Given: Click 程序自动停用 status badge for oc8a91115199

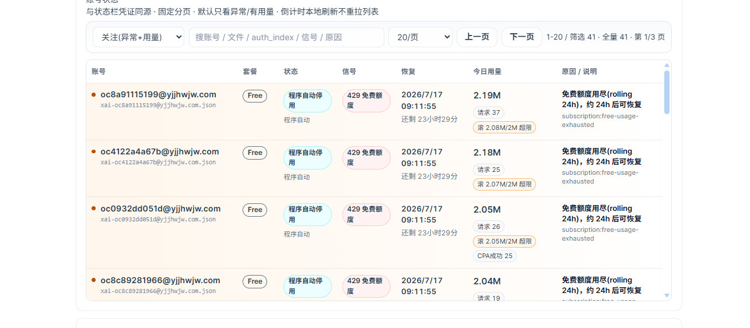Looking at the screenshot, I should pos(307,101).
